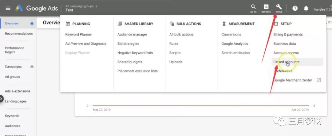Screen dimensions: 332x136
Task: Open Campaigns in left navigation
Action: click(x=13, y=66)
